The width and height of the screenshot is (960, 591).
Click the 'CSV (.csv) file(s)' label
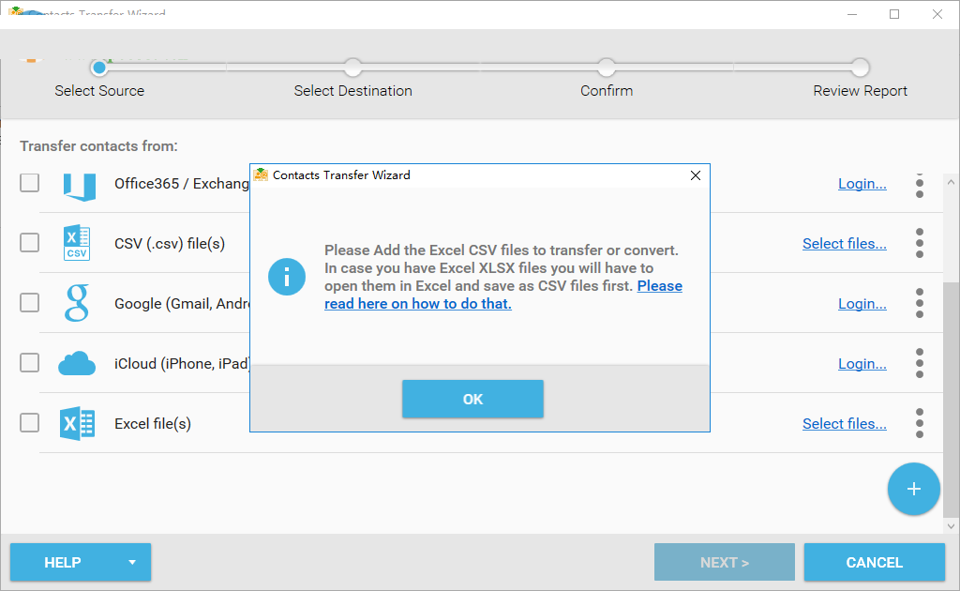coord(170,244)
